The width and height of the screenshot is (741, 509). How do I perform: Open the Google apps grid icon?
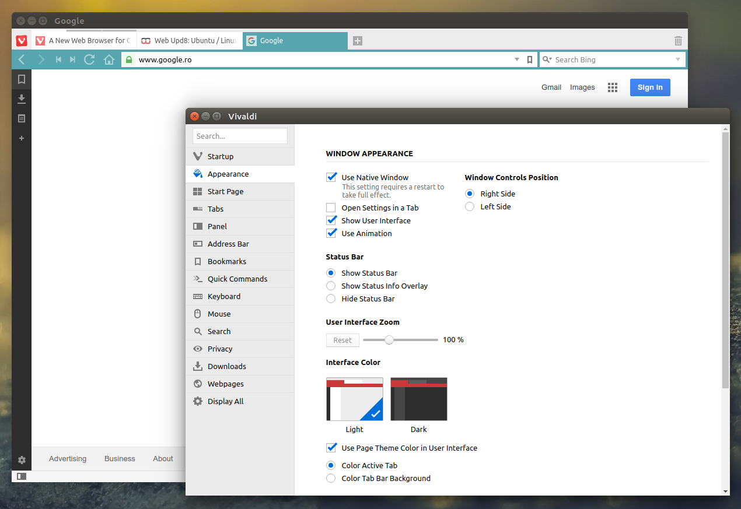[x=612, y=87]
